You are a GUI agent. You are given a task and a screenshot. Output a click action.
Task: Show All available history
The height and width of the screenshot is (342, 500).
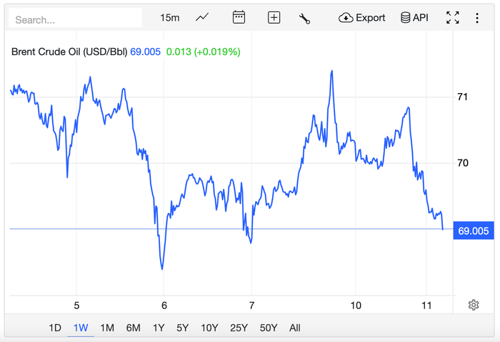point(294,328)
